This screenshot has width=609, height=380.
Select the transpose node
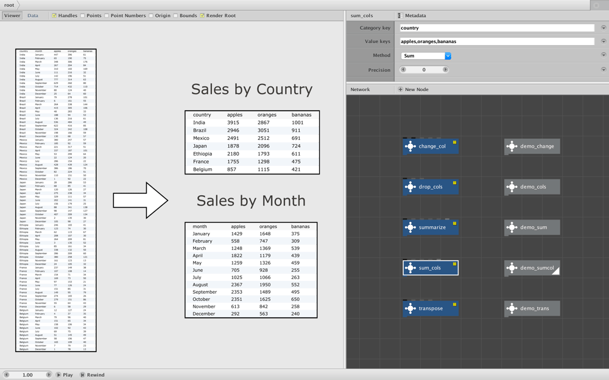[431, 309]
